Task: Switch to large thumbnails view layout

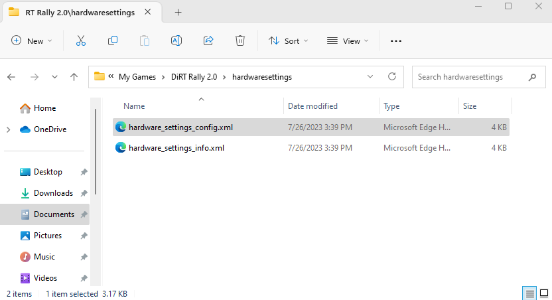Action: 543,293
